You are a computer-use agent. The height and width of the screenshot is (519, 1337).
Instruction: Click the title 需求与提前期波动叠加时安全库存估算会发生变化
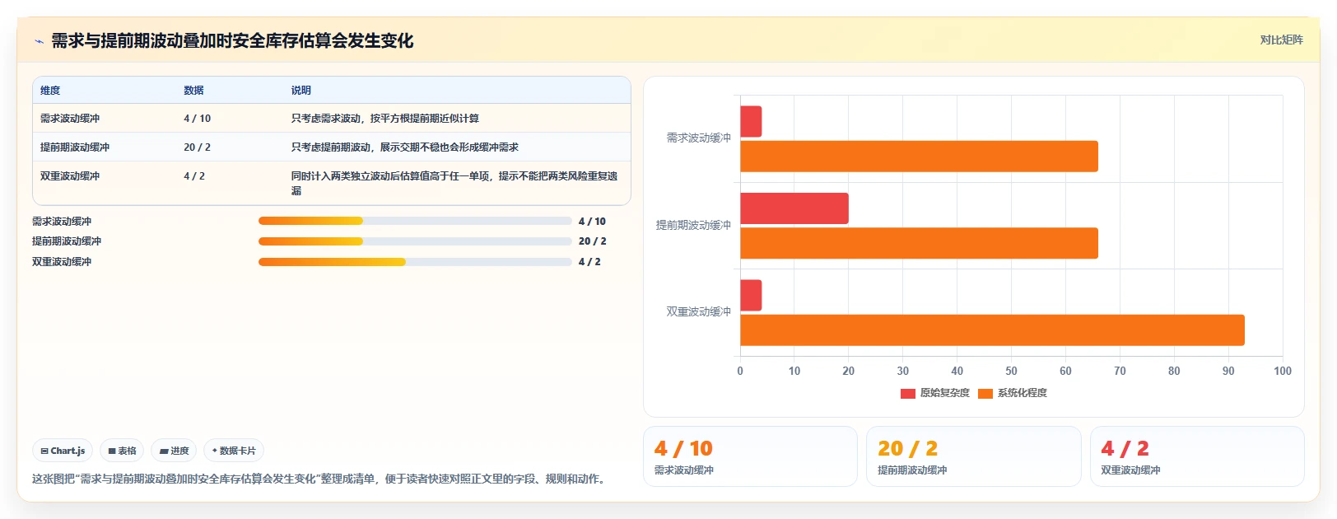[x=232, y=40]
